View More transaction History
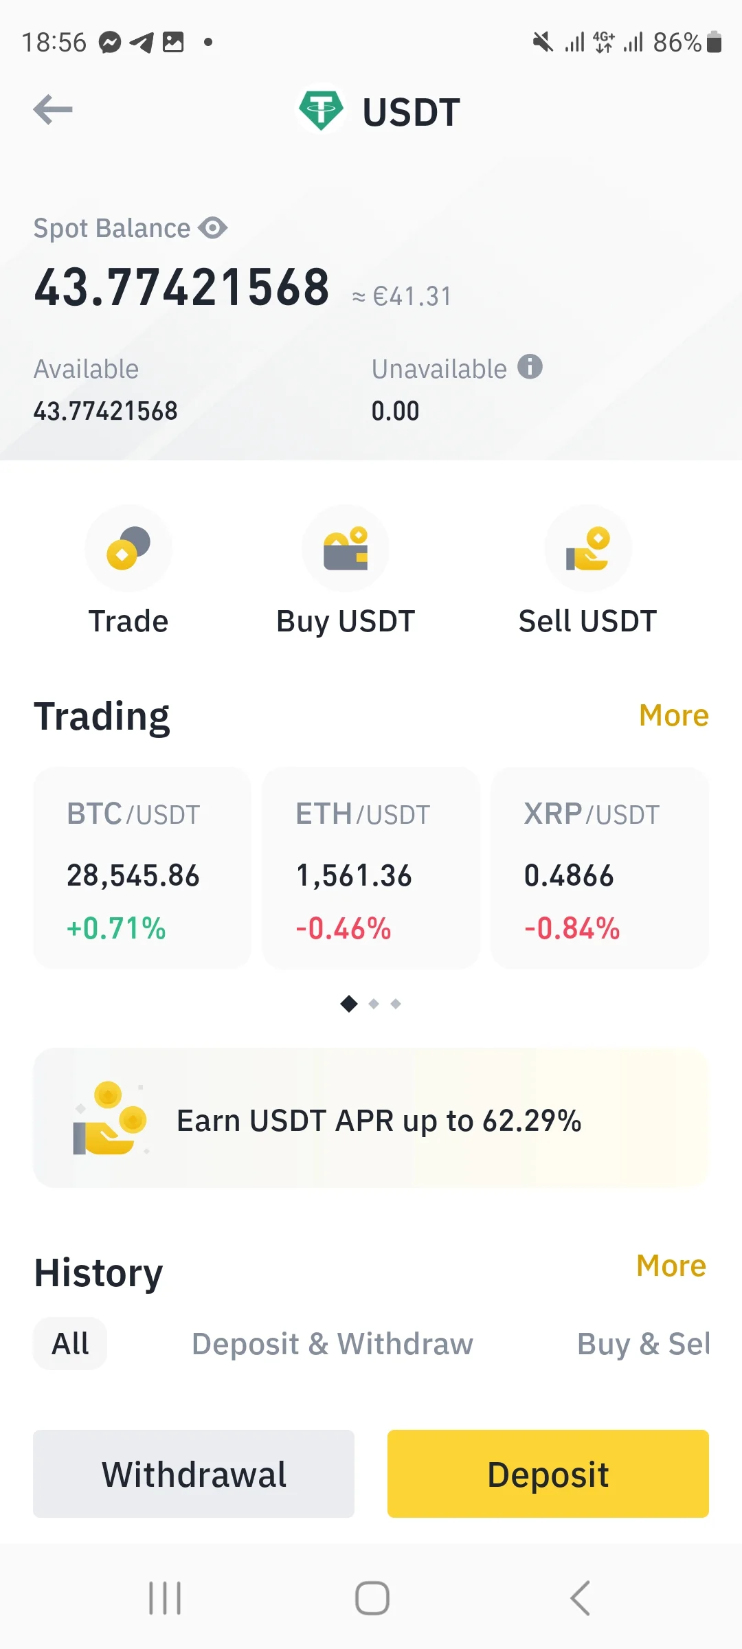 pos(671,1266)
